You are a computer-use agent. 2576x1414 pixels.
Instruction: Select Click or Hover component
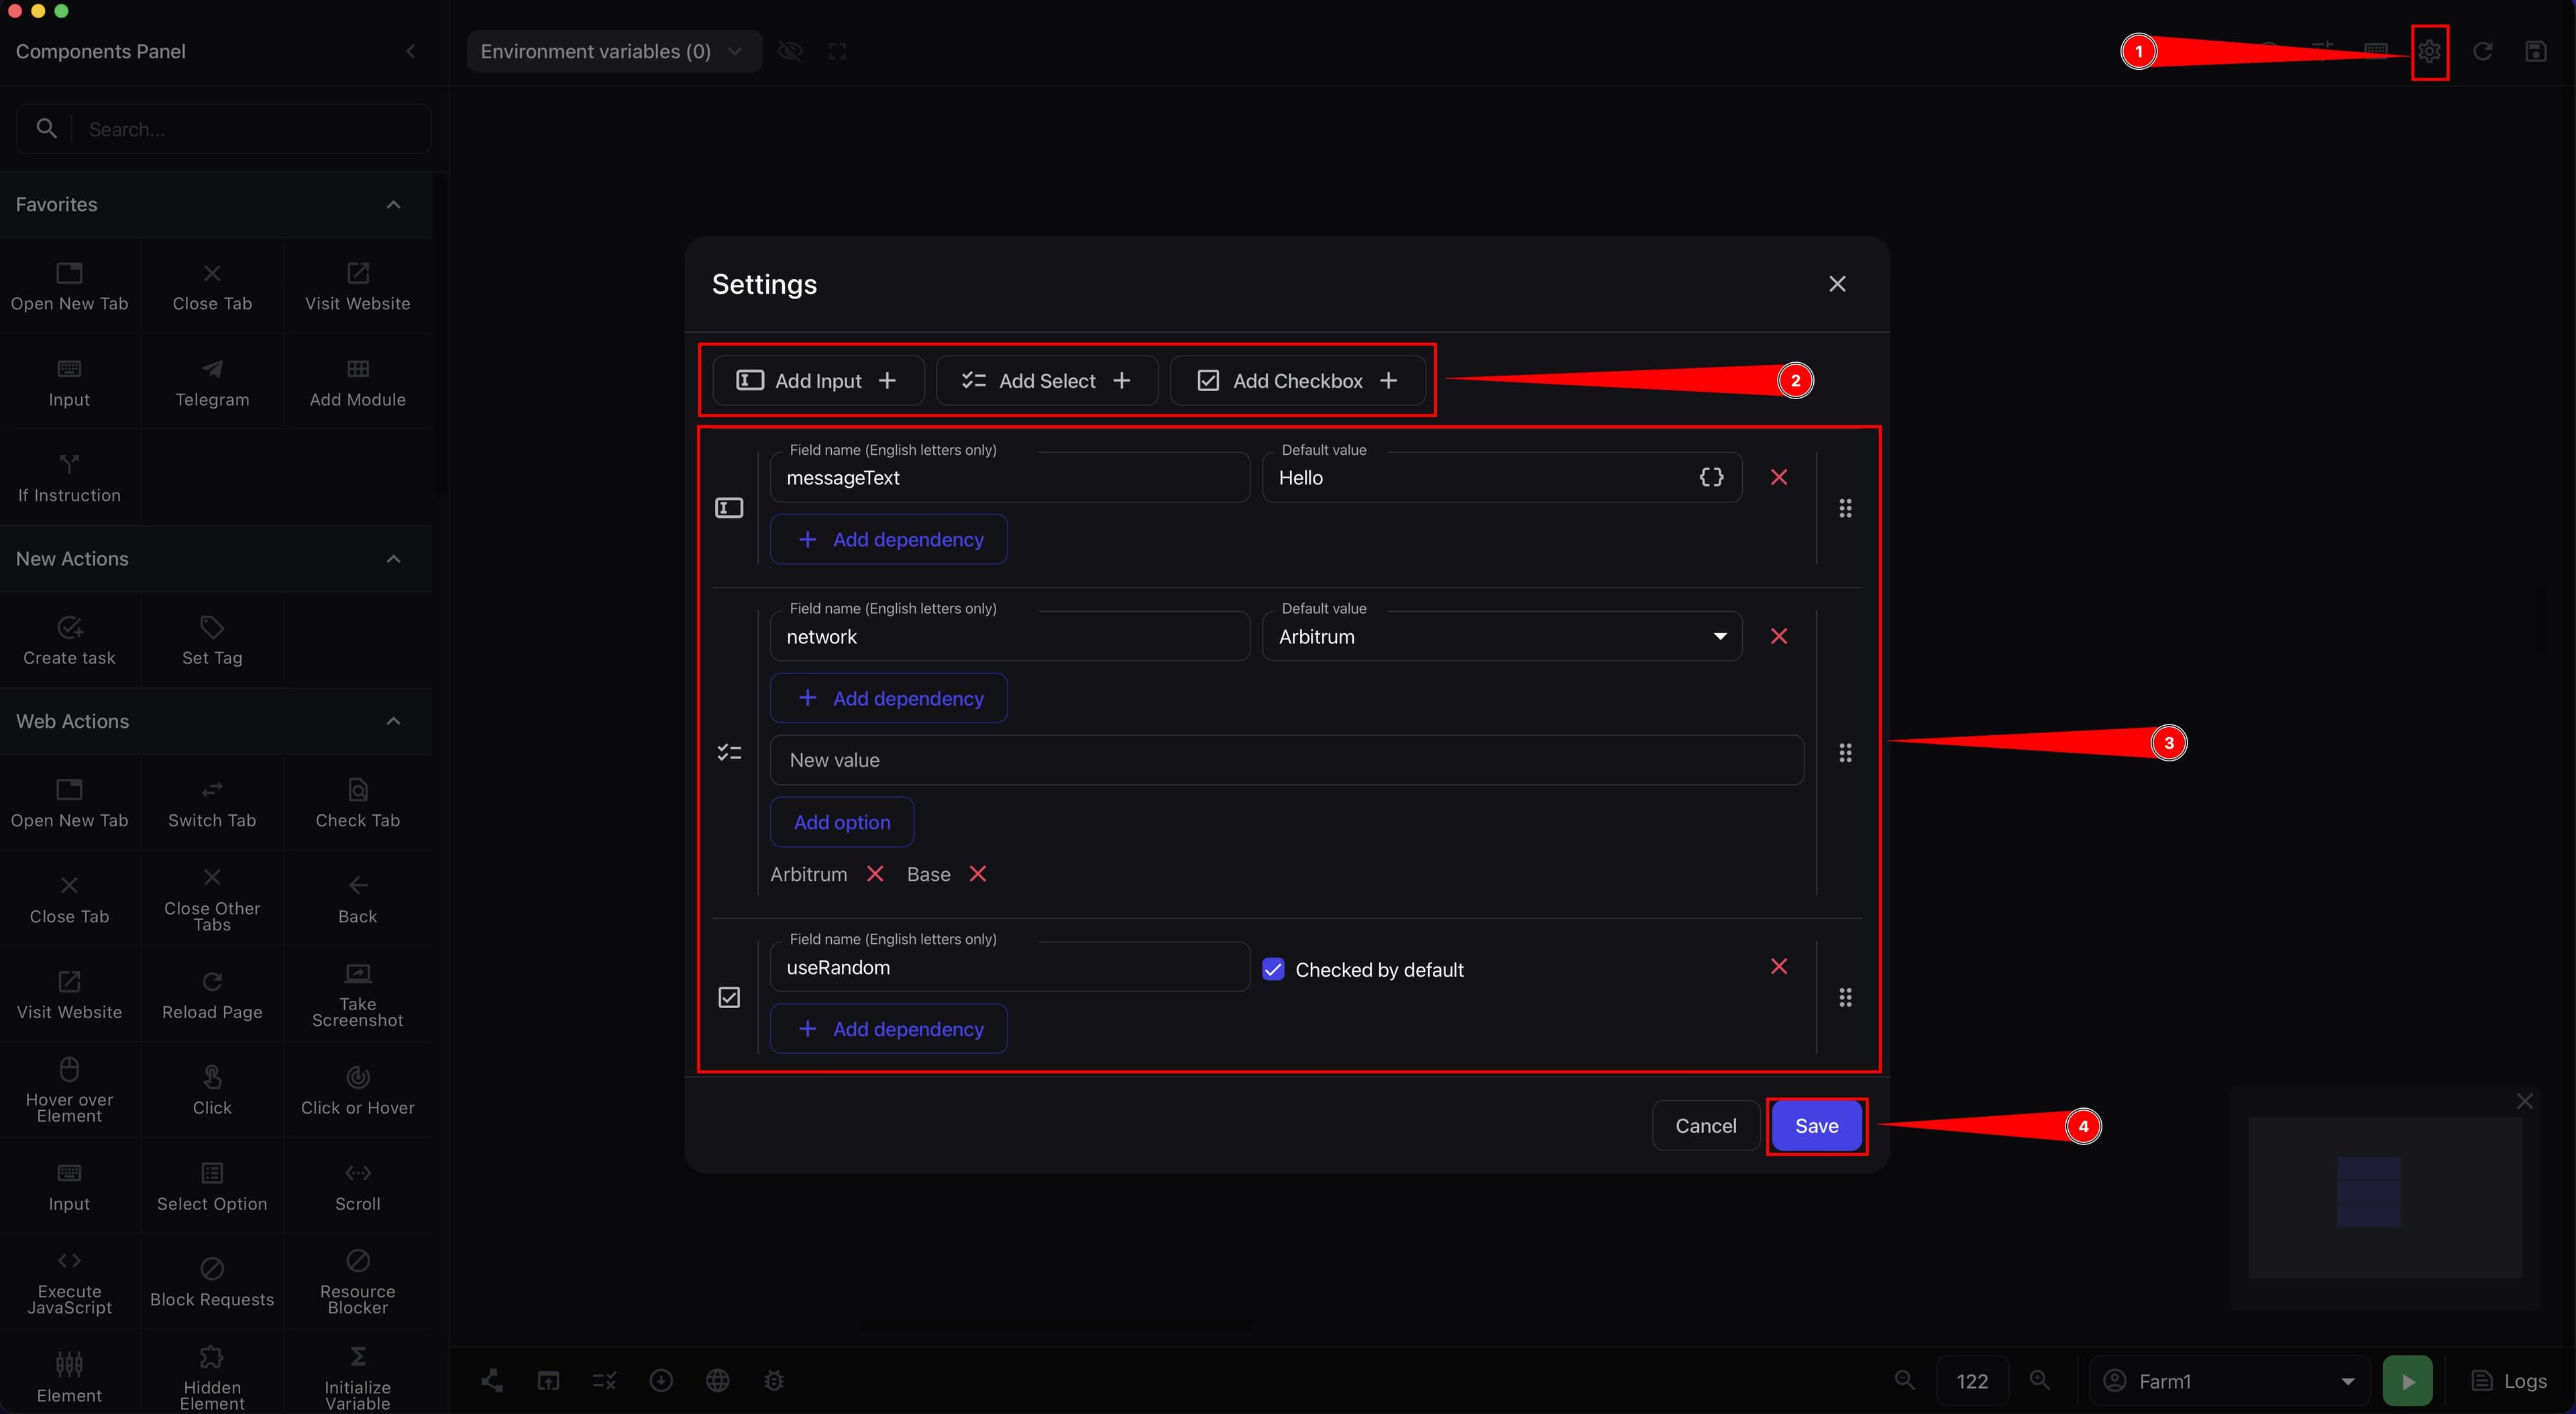coord(357,1091)
